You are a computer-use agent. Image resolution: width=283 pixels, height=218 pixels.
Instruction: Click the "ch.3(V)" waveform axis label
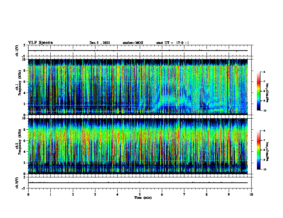pyautogui.click(x=17, y=183)
